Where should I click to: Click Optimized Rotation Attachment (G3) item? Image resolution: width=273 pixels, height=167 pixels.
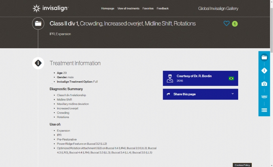pyautogui.click(x=107, y=150)
